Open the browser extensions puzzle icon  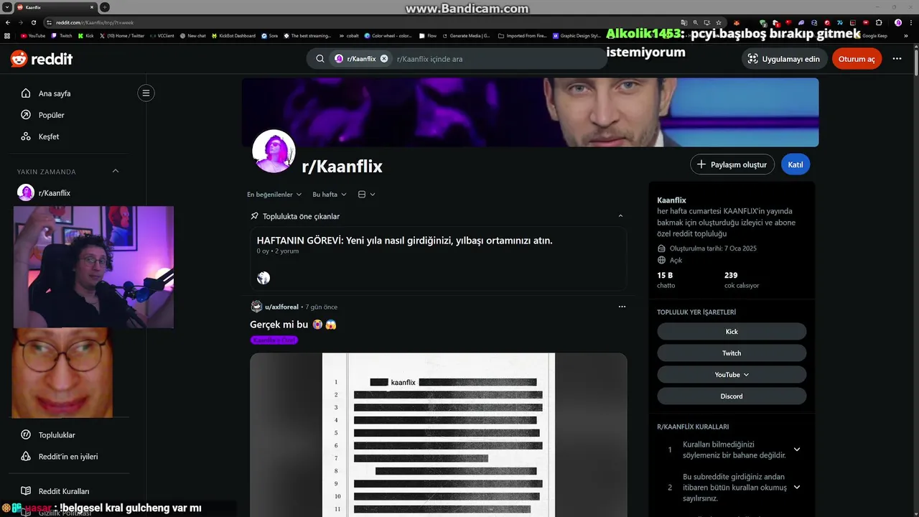pyautogui.click(x=879, y=22)
